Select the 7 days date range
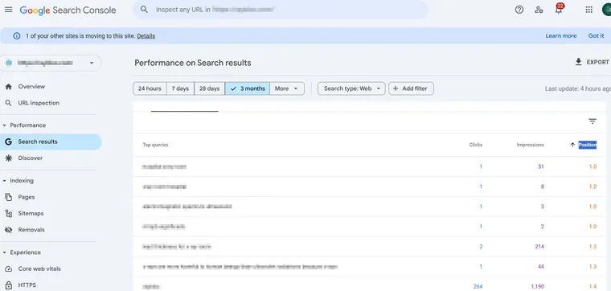 [180, 88]
